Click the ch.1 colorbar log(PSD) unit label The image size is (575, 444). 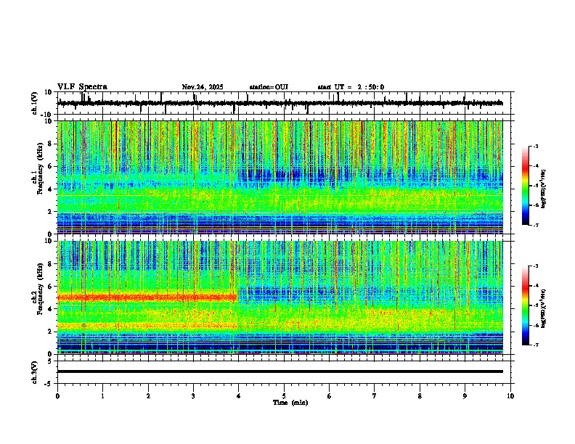(x=544, y=189)
